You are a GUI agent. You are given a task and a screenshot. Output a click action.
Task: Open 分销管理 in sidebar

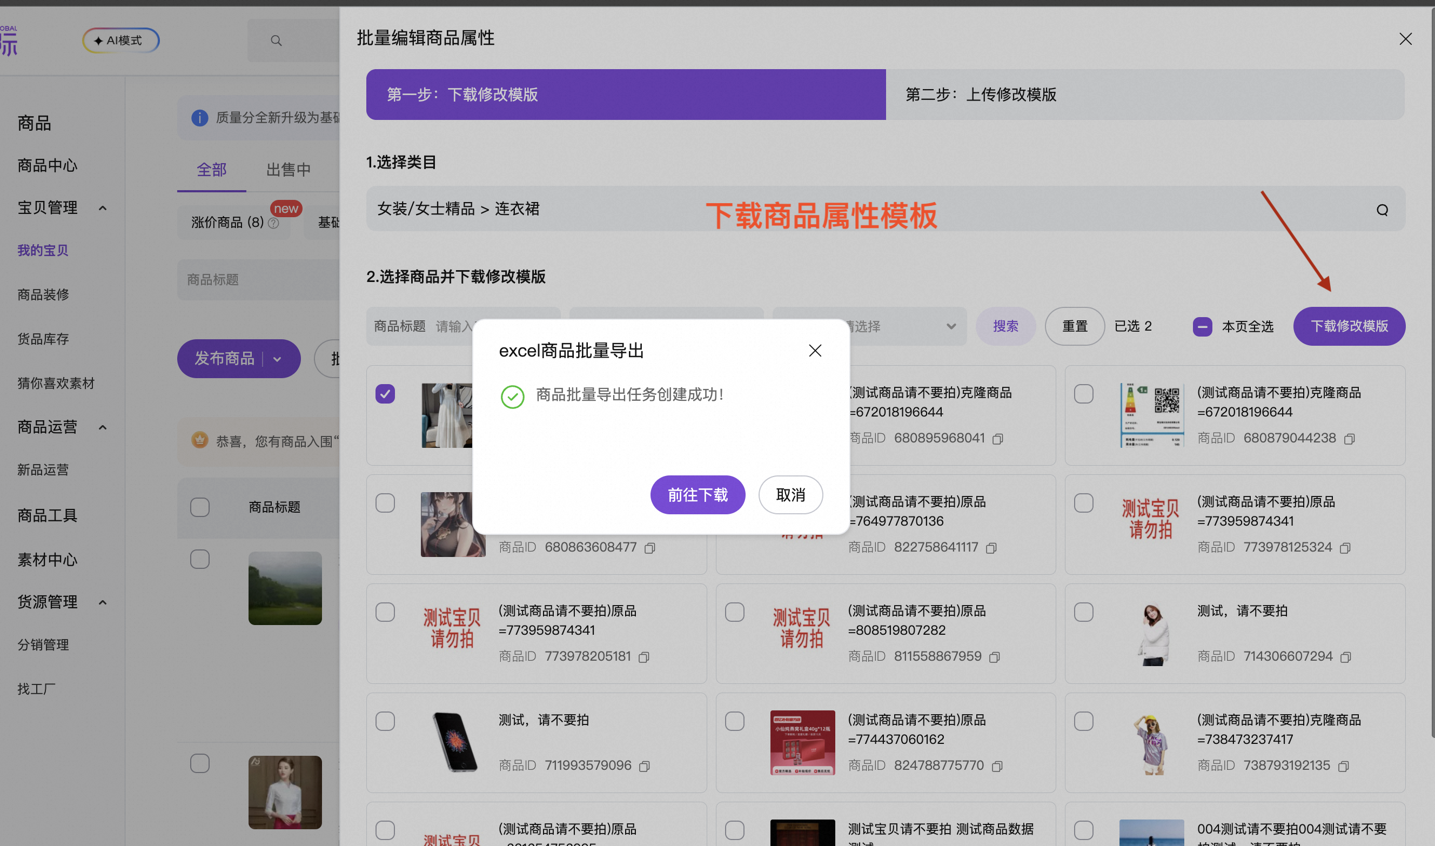tap(43, 644)
